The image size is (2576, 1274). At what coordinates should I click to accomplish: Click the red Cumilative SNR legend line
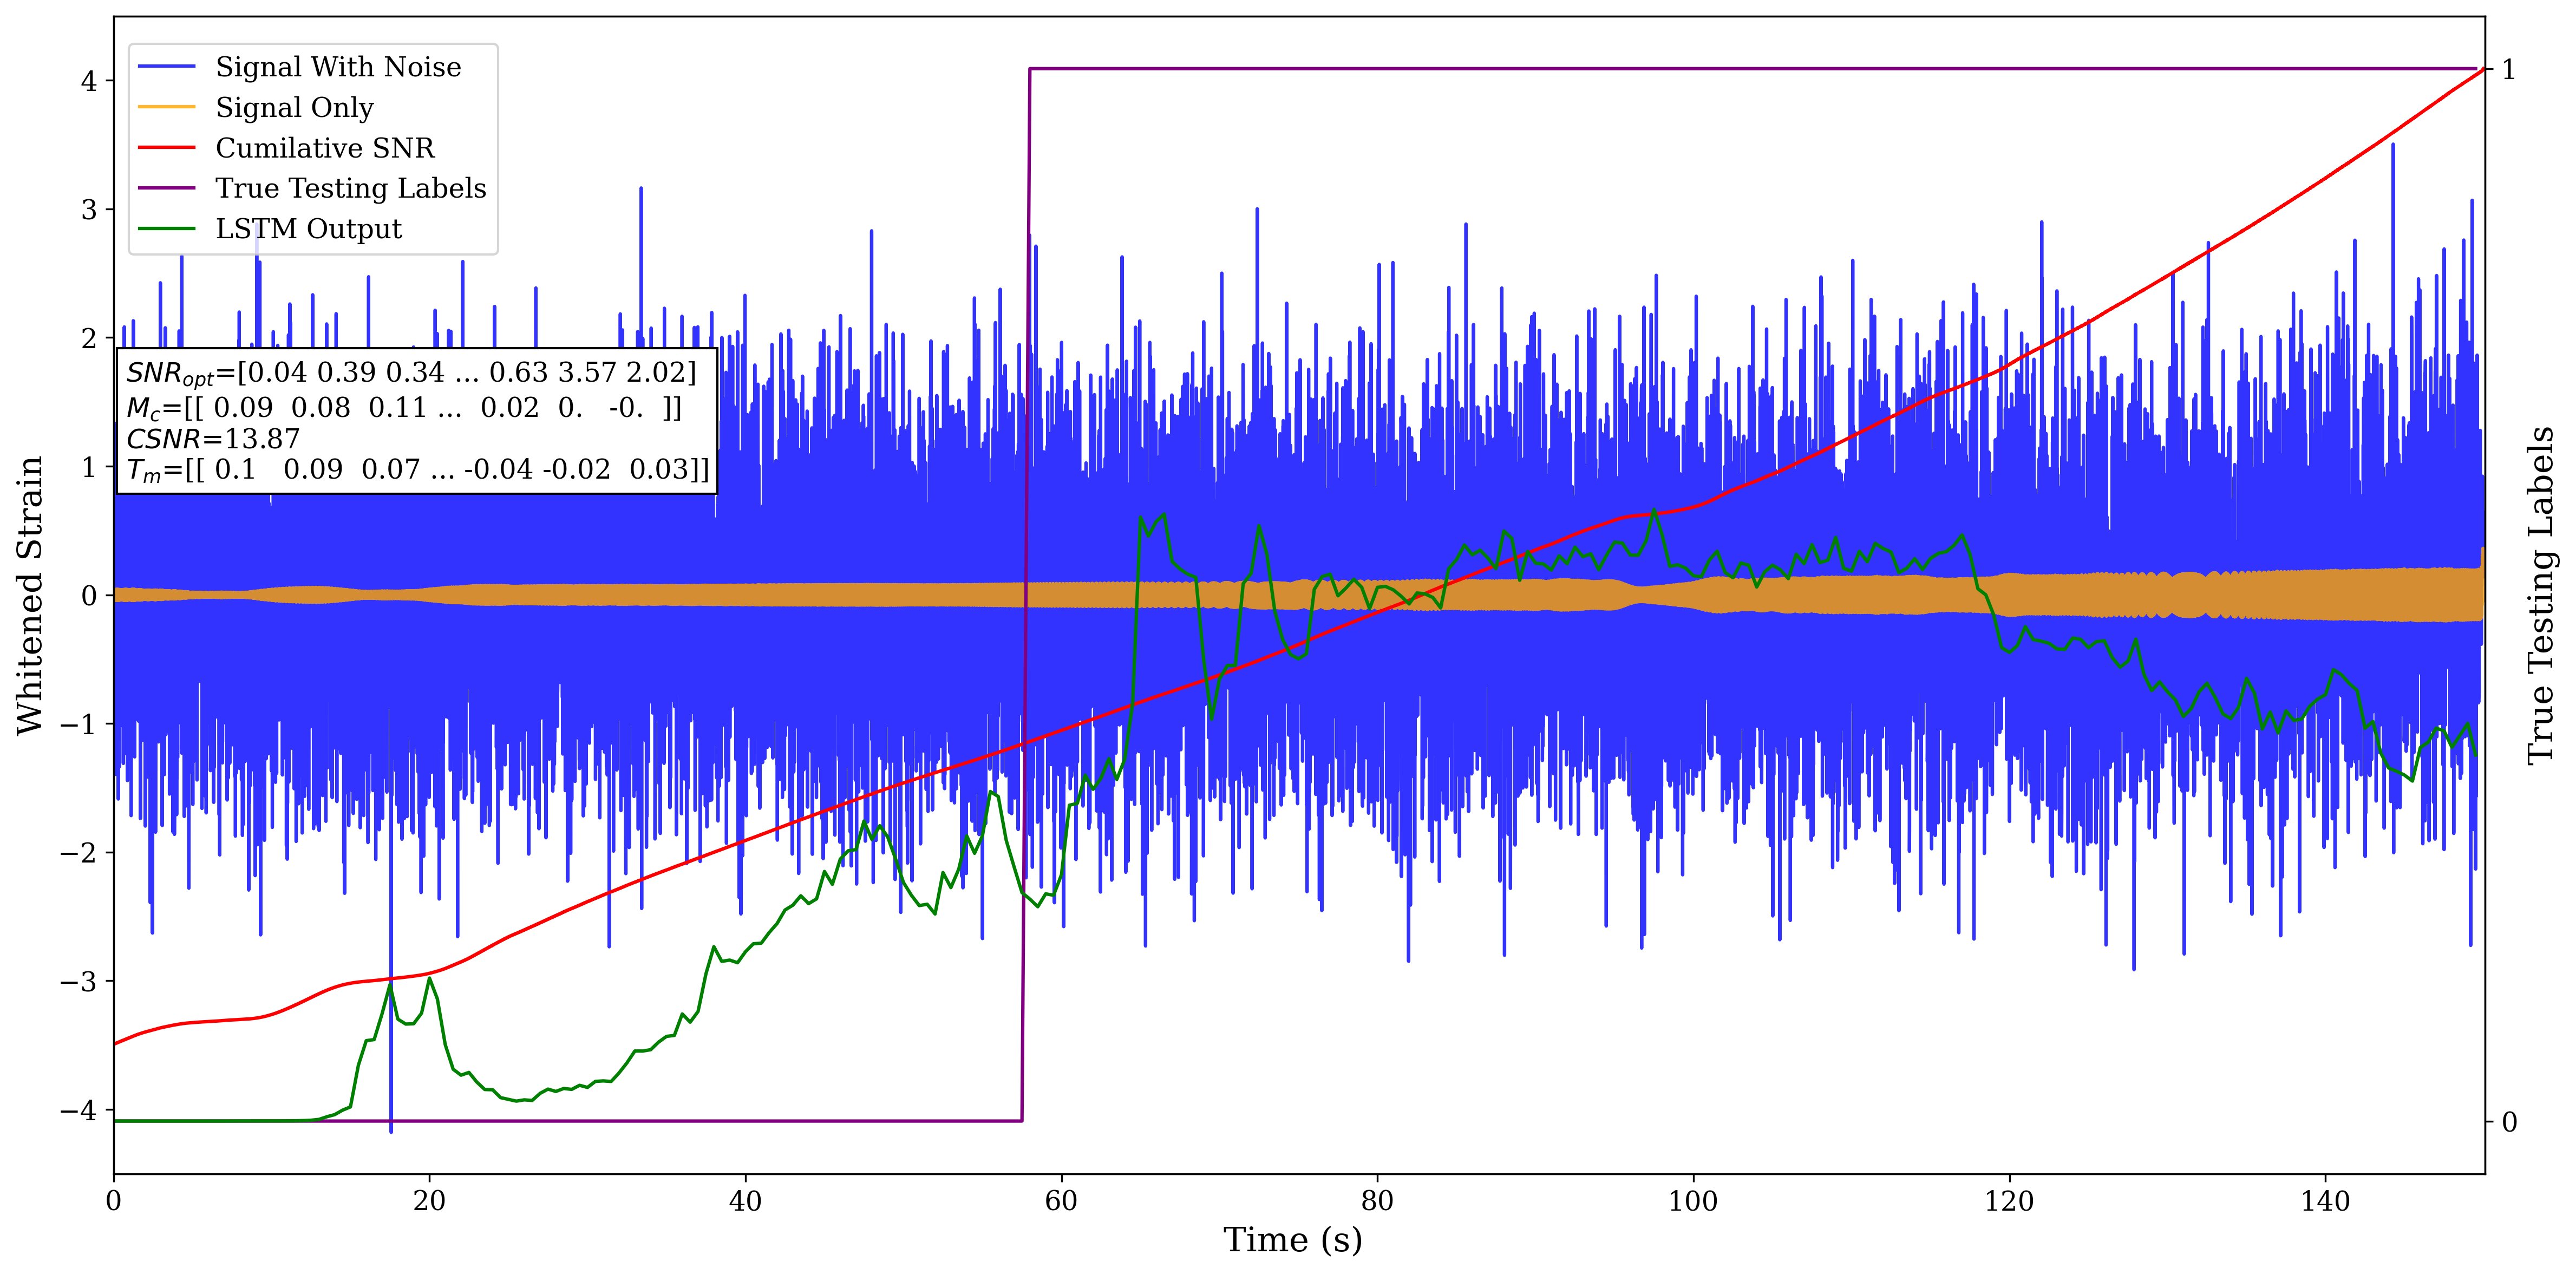click(x=166, y=148)
